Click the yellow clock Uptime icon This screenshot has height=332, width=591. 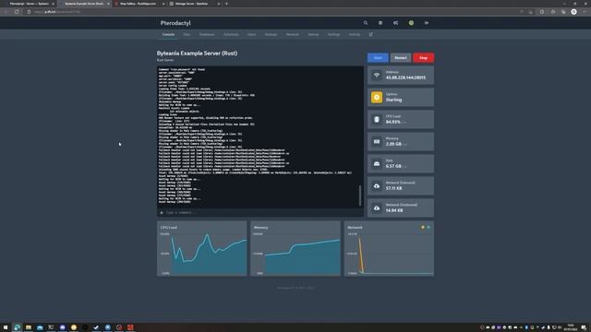377,98
